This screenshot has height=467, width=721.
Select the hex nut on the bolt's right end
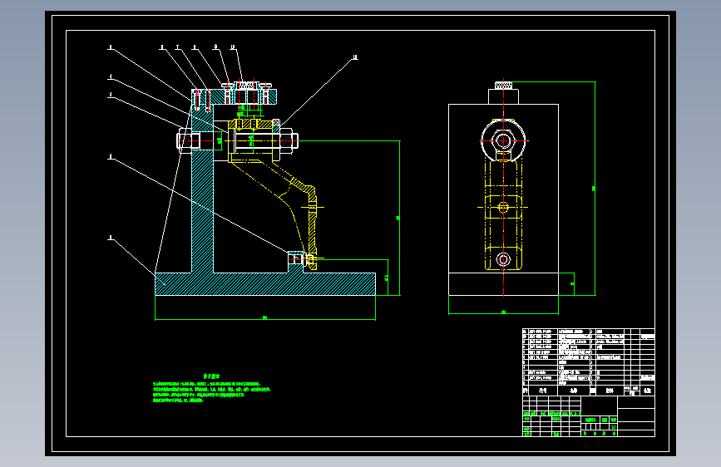288,140
